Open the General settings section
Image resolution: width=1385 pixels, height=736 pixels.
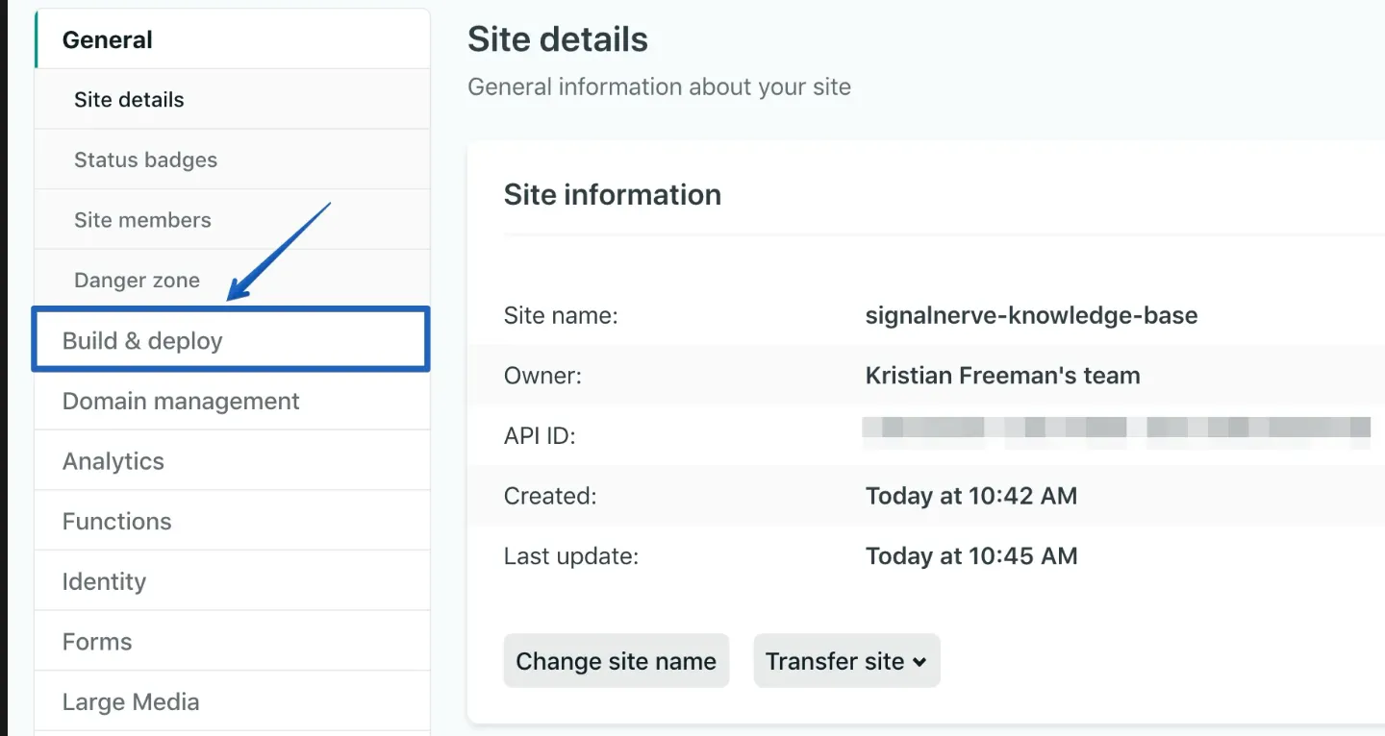107,40
